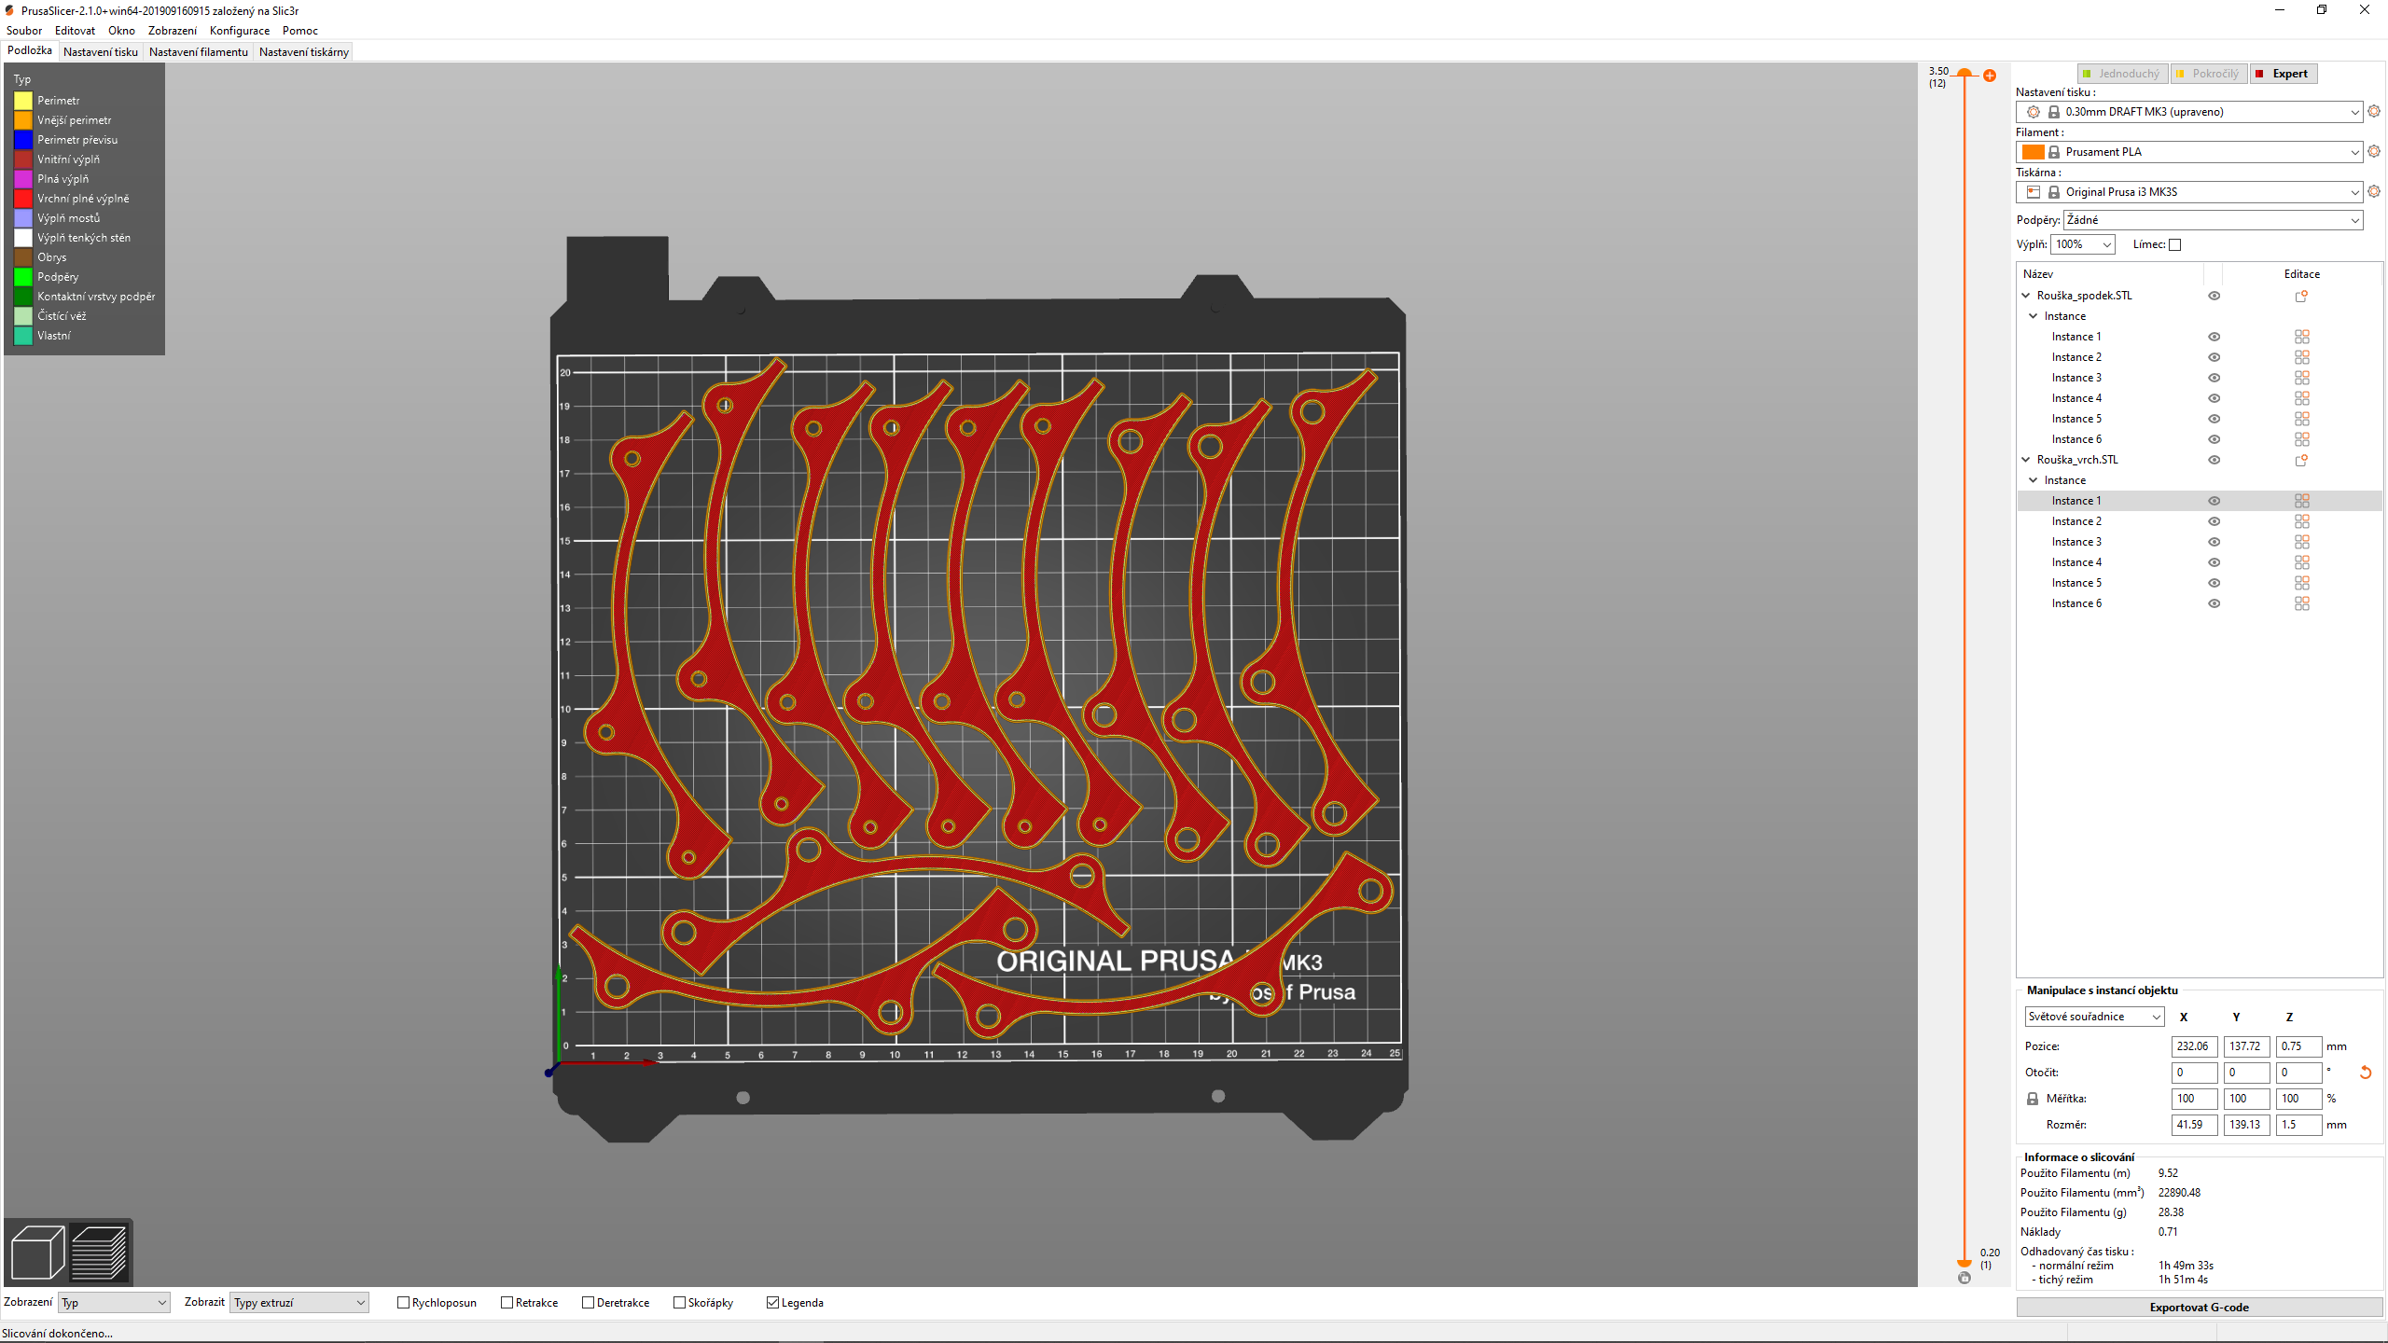Open the Konfigurace menu
This screenshot has width=2388, height=1343.
[240, 31]
